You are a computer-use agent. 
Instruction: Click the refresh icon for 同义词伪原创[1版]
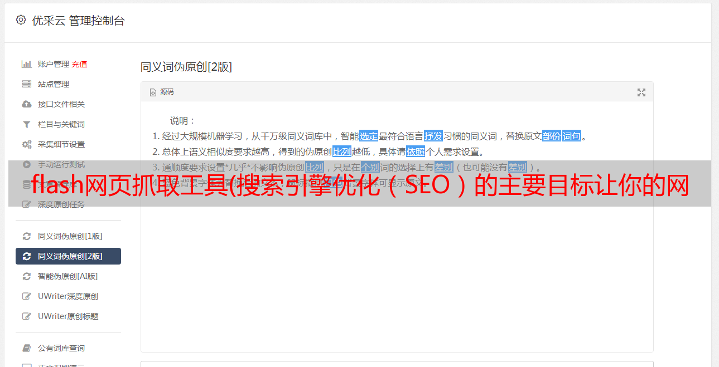click(26, 236)
